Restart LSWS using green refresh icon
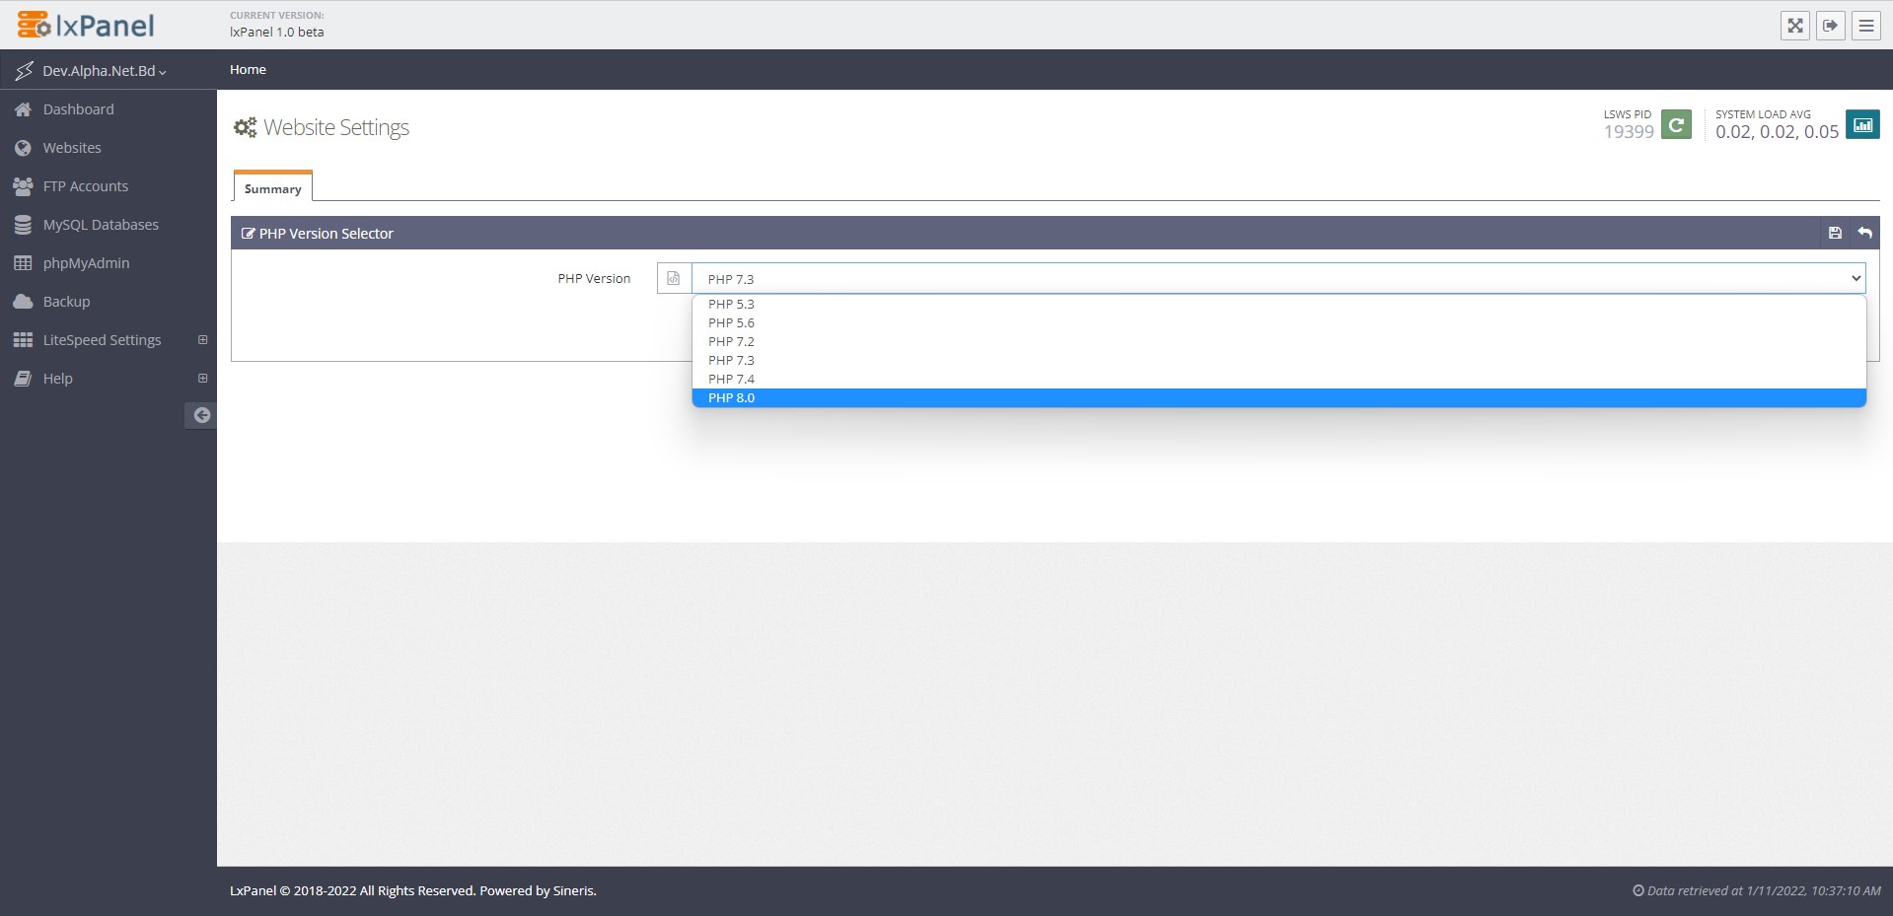The image size is (1893, 916). (x=1676, y=124)
